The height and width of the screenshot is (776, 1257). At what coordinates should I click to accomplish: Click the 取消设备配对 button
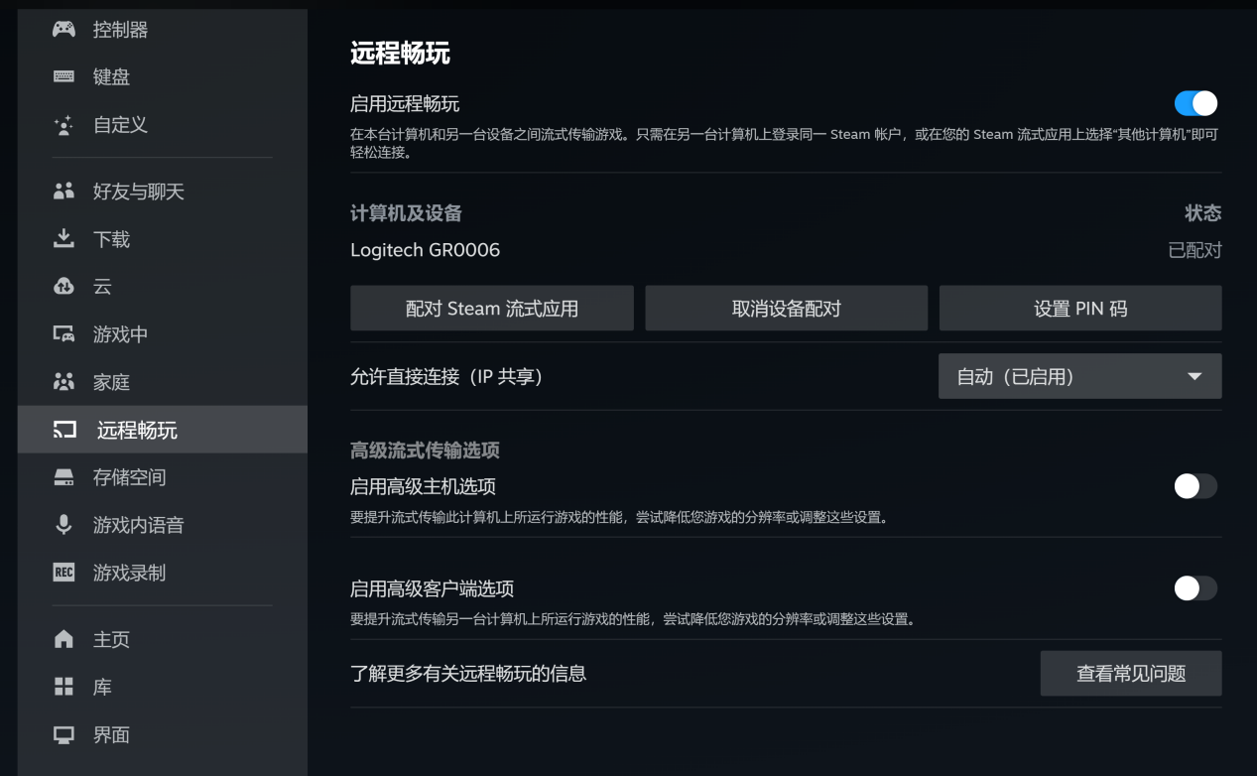tap(787, 309)
